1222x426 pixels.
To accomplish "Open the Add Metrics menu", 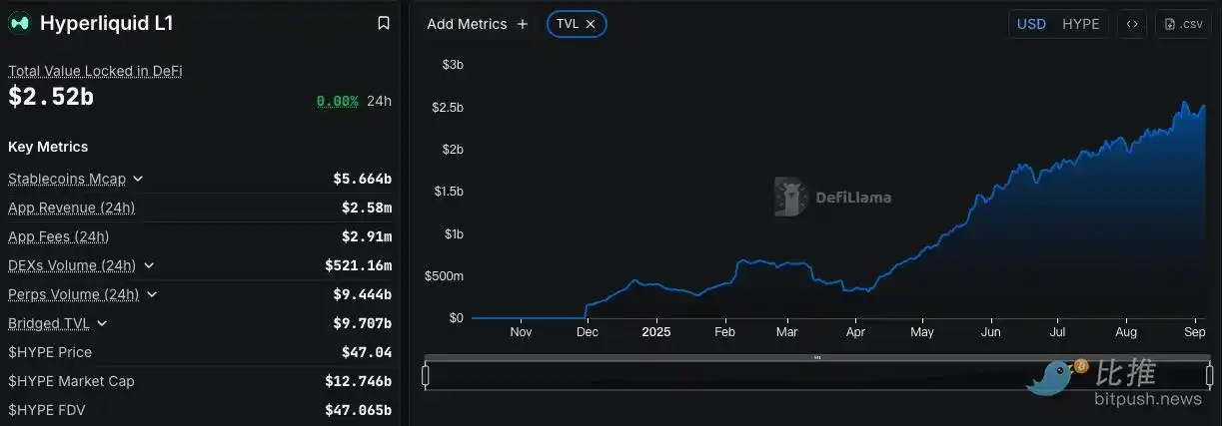I will click(x=467, y=24).
